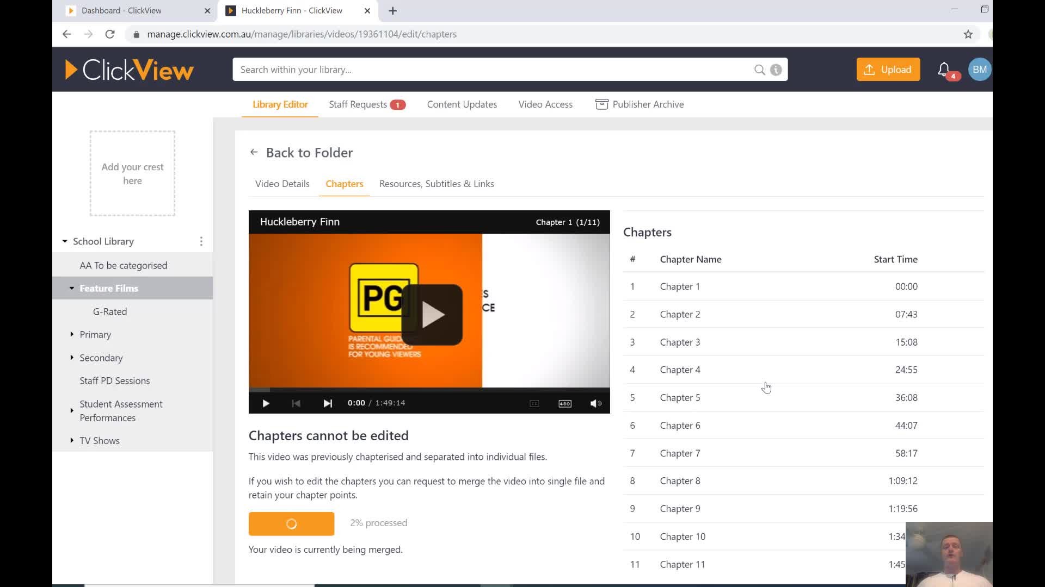
Task: Select Chapter 8 row
Action: 803,480
